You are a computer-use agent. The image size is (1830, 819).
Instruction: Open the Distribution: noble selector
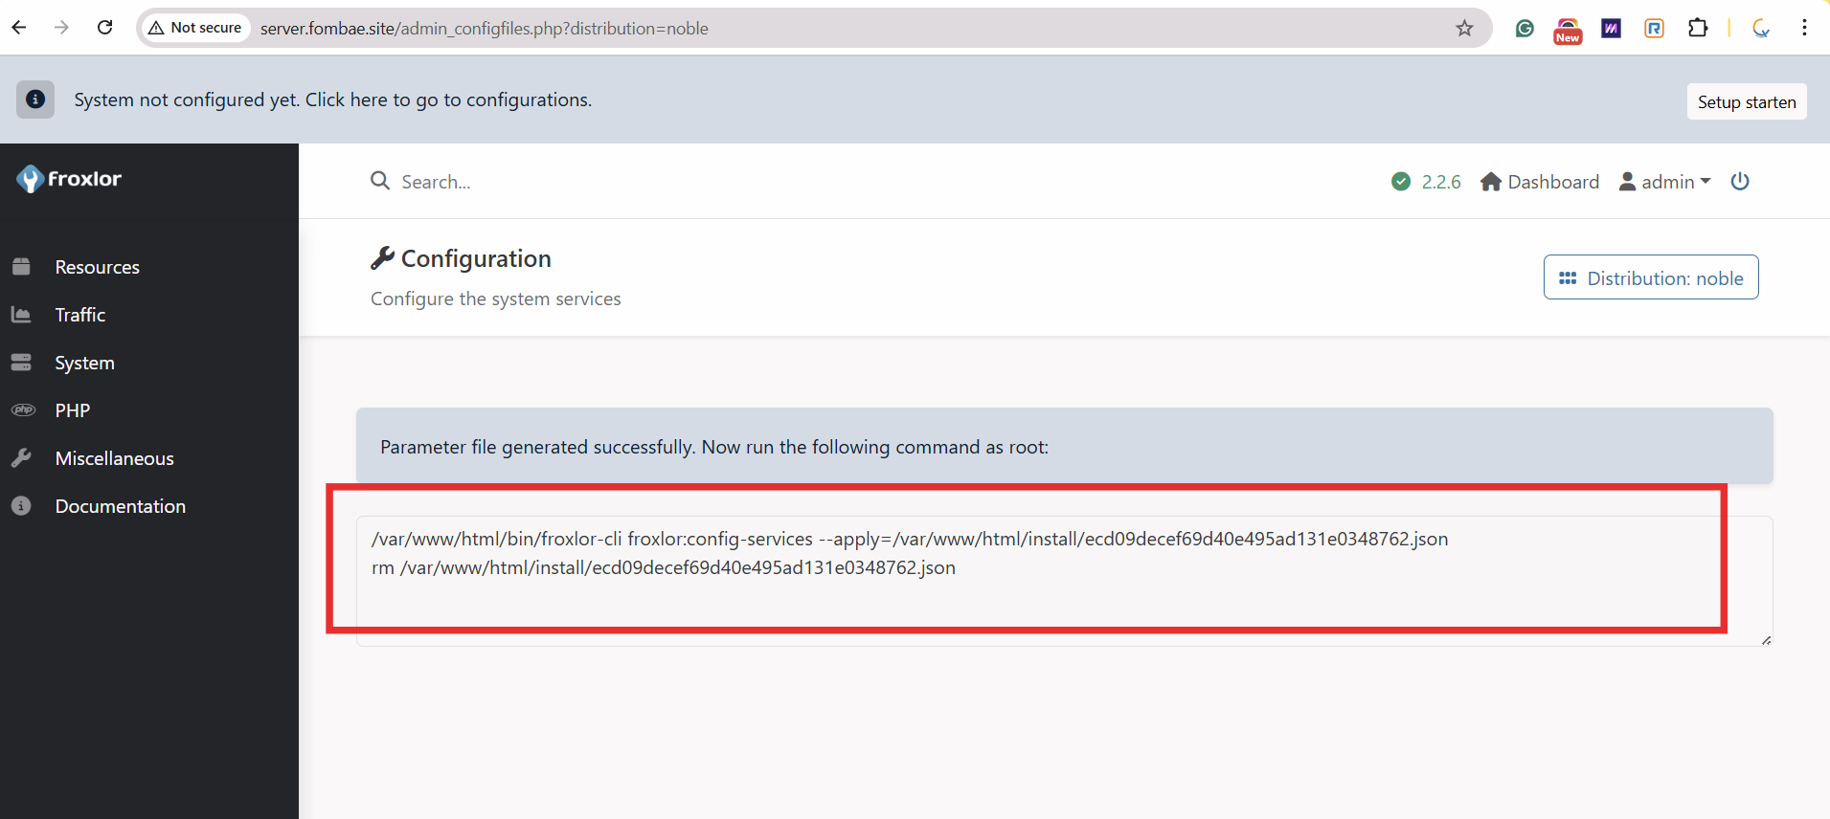tap(1651, 277)
